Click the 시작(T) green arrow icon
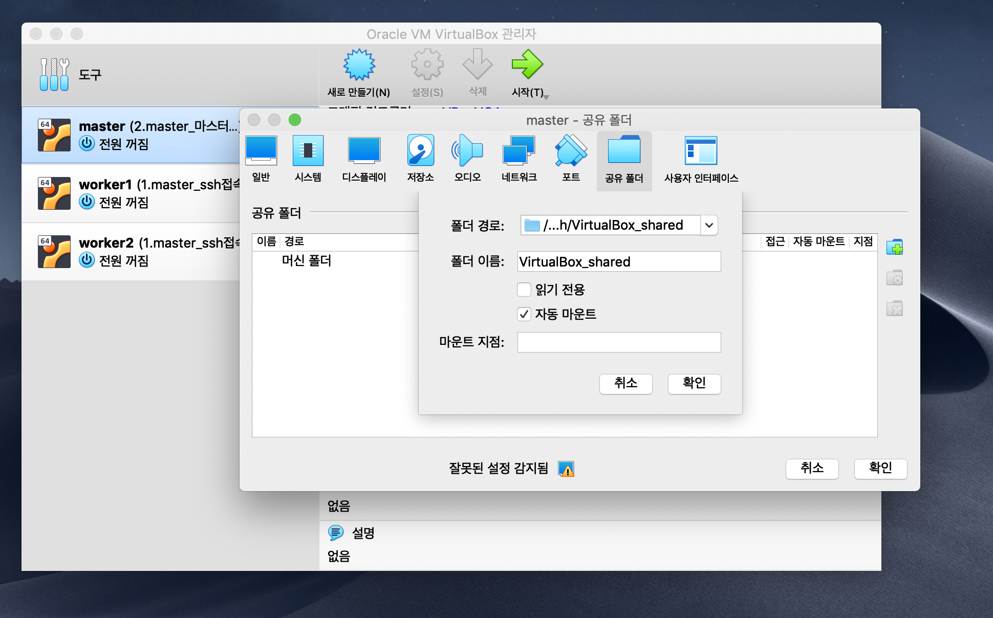The height and width of the screenshot is (618, 993). tap(527, 64)
